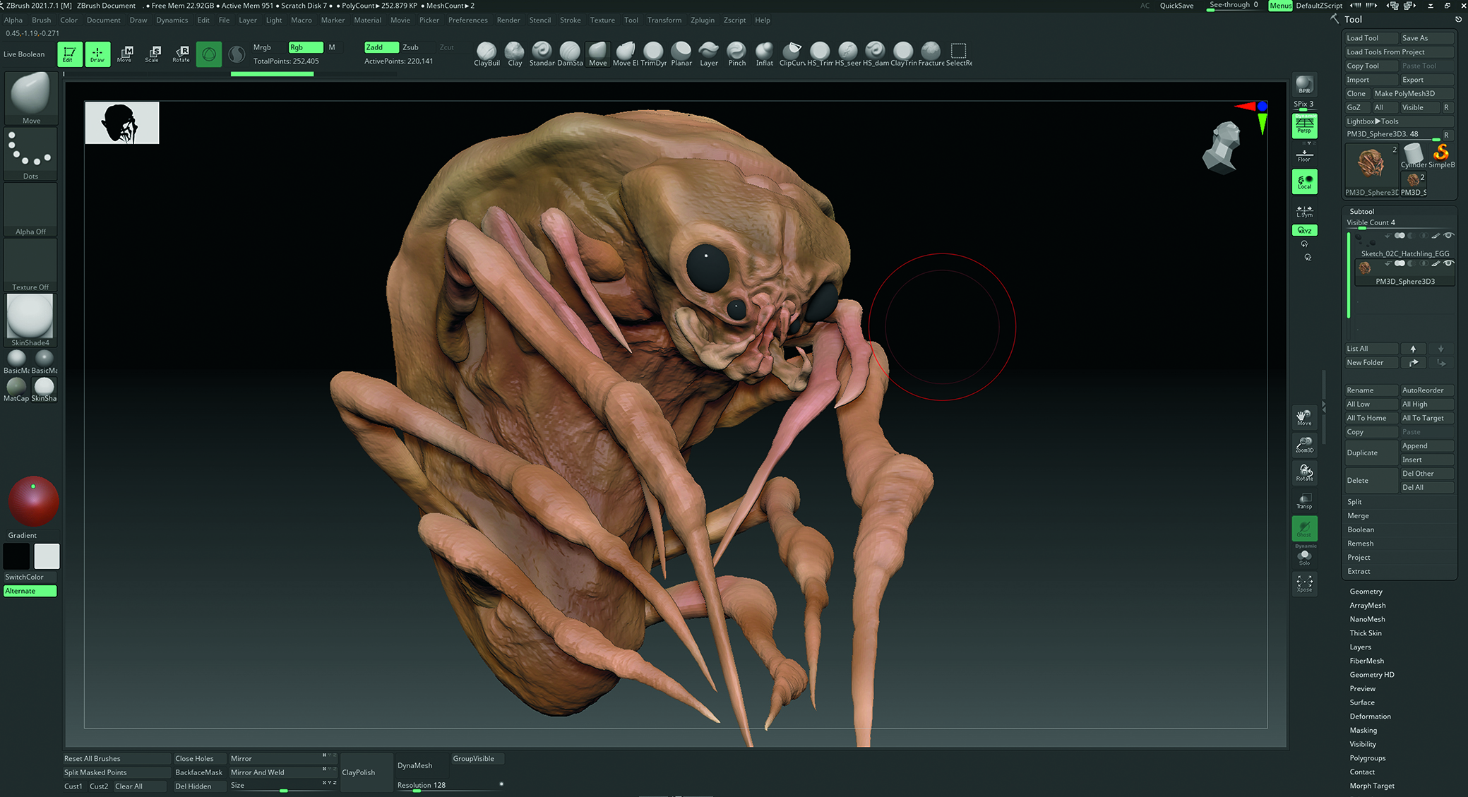The width and height of the screenshot is (1468, 797).
Task: Activate the Rotate mode icon
Action: 181,54
